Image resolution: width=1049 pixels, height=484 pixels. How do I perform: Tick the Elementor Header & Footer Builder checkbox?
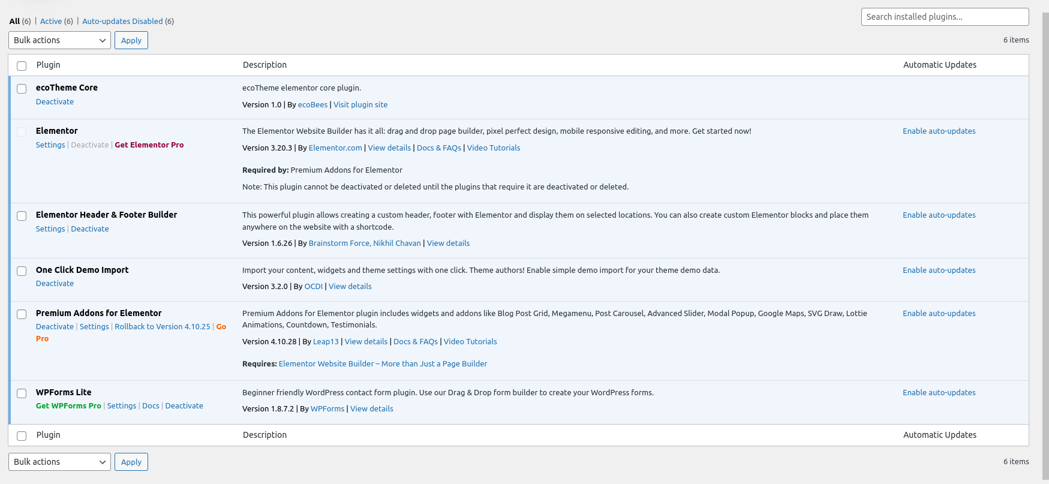tap(22, 216)
